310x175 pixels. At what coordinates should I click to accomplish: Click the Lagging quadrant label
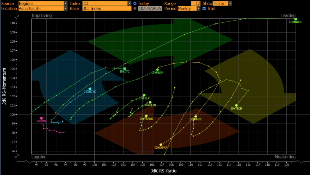(39, 157)
